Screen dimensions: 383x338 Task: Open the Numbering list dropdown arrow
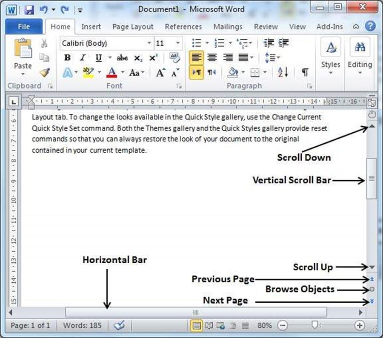click(230, 43)
